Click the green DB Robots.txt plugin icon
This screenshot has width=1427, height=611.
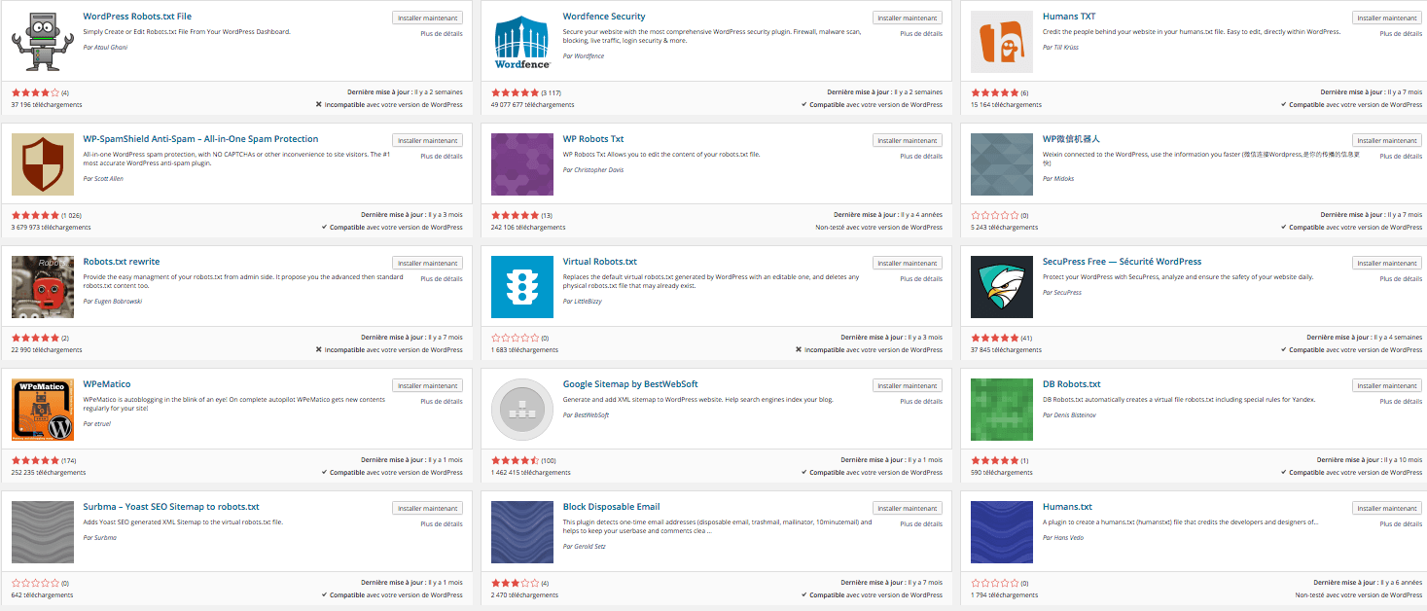tap(1001, 409)
